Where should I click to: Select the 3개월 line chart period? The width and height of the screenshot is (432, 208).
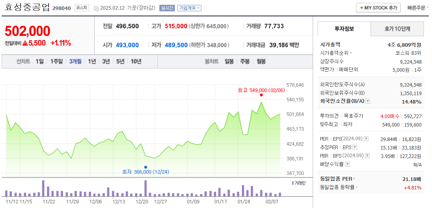(75, 61)
